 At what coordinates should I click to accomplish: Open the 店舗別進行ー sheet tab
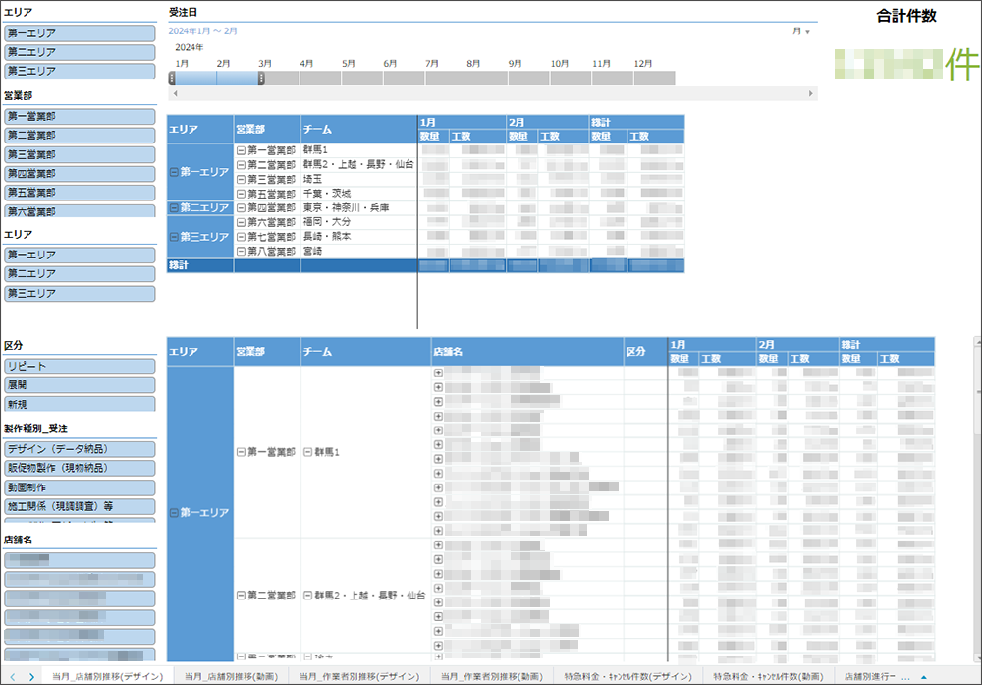[870, 677]
